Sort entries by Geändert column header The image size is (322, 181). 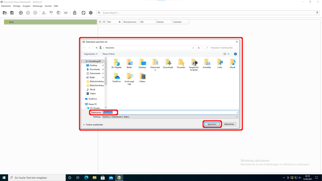180,22
